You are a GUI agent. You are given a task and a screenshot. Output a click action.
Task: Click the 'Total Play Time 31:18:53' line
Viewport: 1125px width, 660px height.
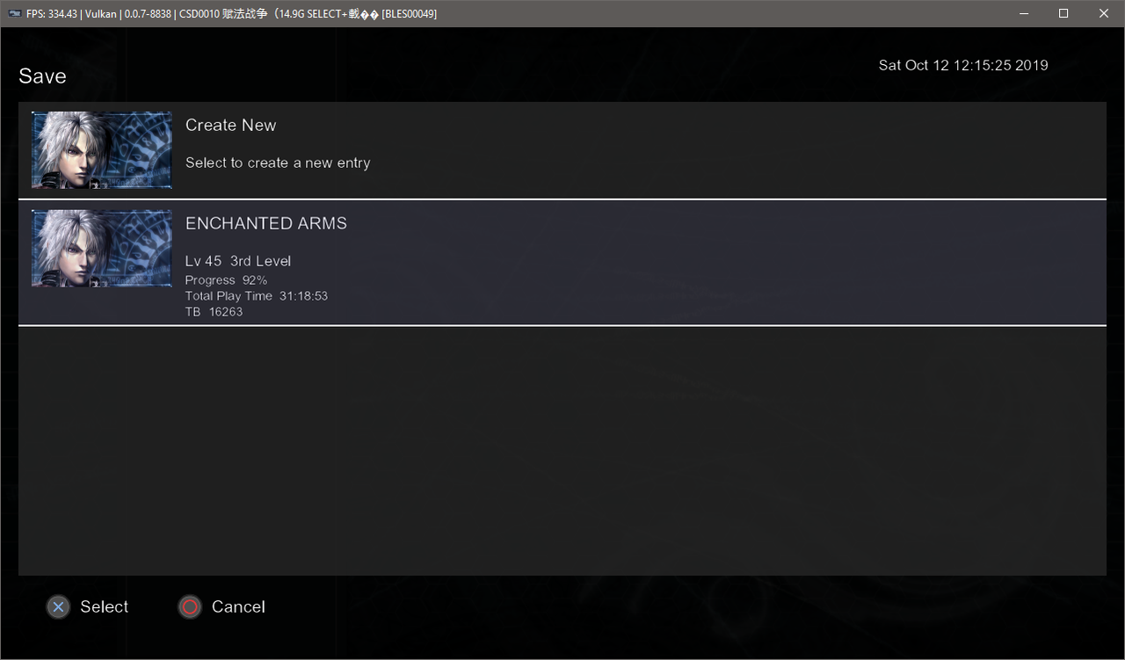pos(257,296)
